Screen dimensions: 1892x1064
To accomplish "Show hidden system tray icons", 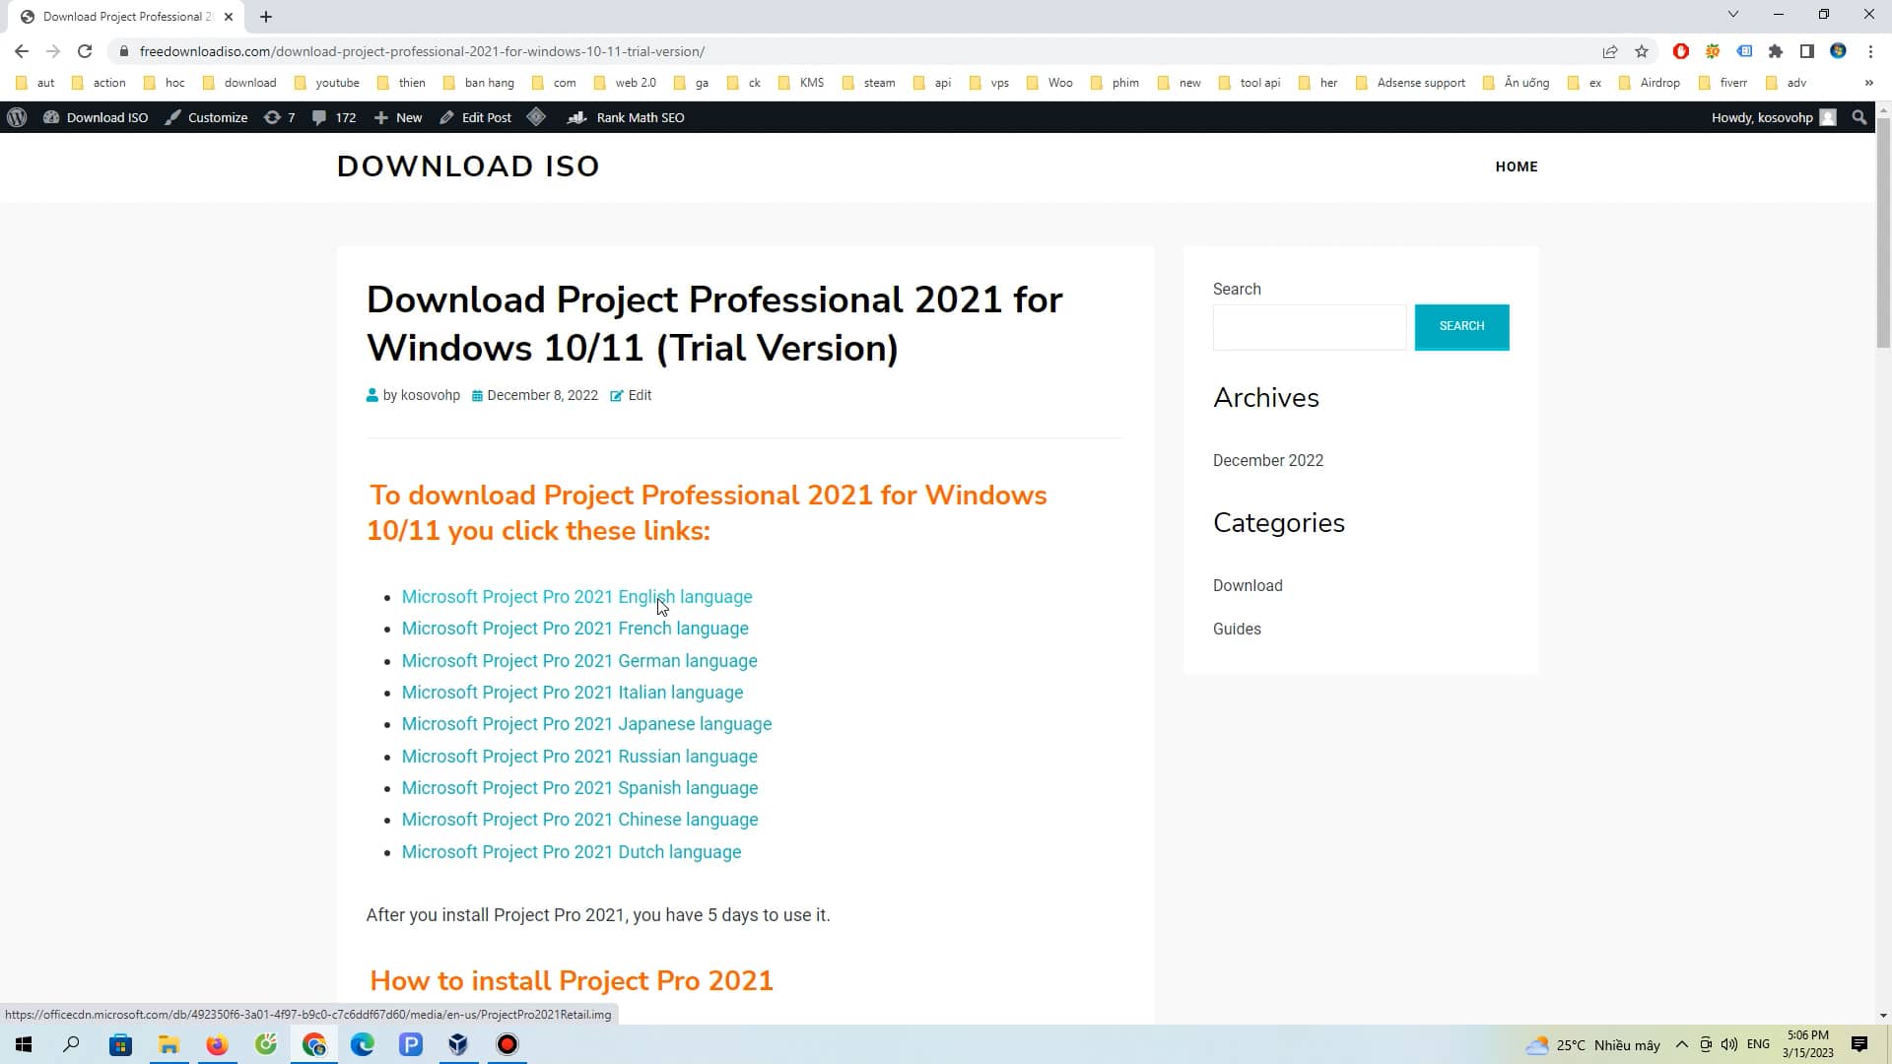I will (1682, 1044).
